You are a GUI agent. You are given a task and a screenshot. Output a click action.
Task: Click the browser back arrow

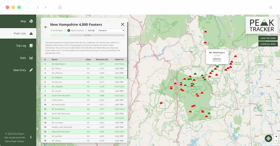pos(38,7)
